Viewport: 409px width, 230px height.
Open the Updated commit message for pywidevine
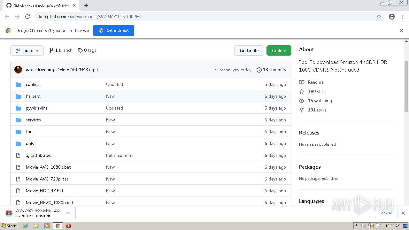tap(114, 108)
